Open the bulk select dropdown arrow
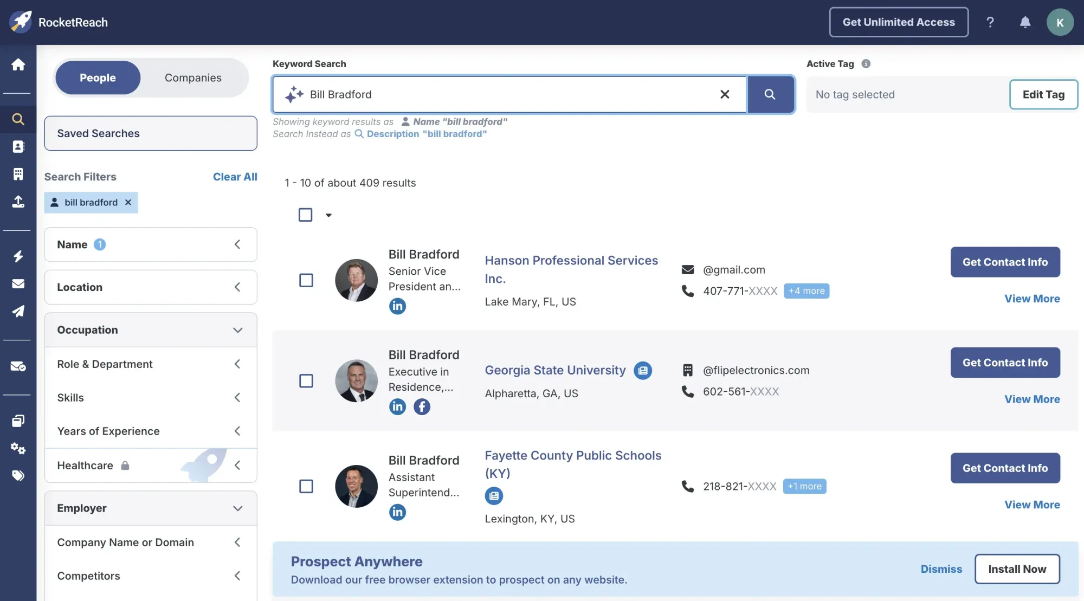The image size is (1084, 601). [328, 215]
